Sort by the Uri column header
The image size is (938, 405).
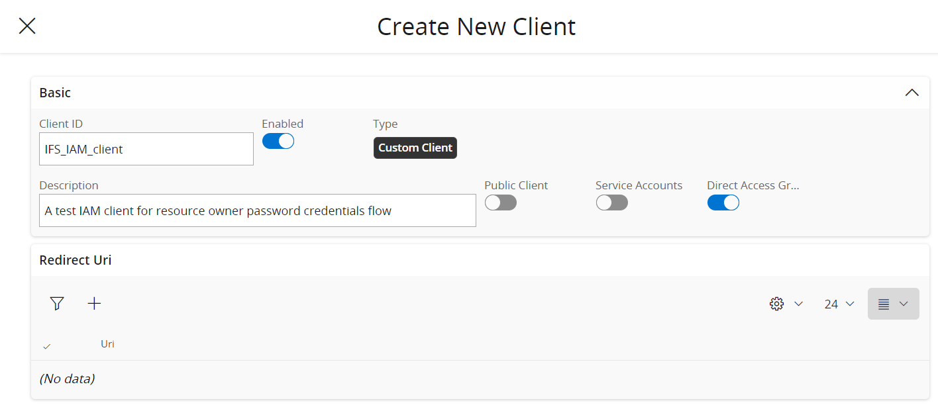(107, 343)
